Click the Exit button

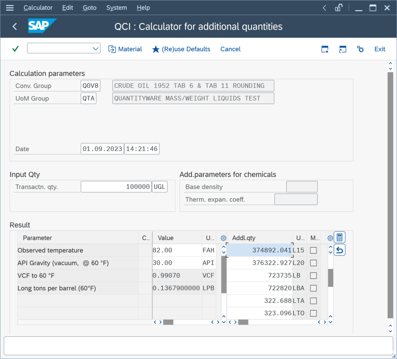point(380,49)
